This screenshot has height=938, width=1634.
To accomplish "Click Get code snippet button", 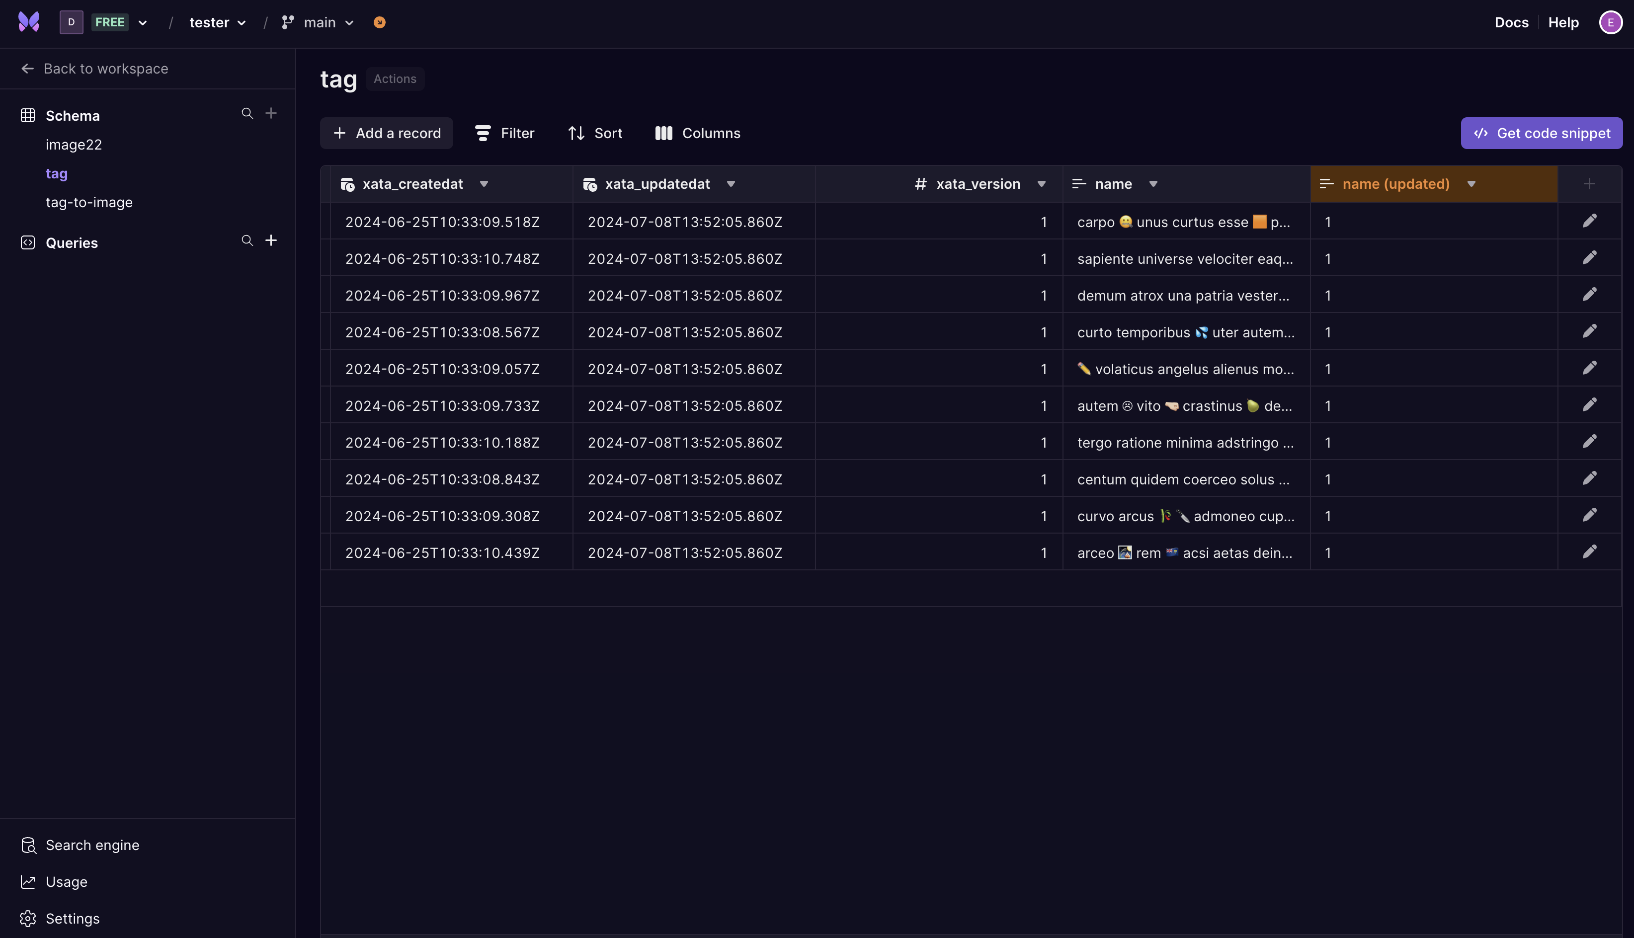I will [x=1541, y=133].
